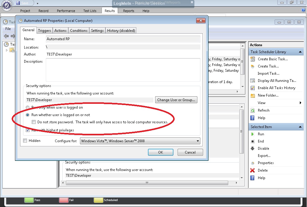Click the Refresh icon in Actions pane
The image size is (307, 207).
tap(252, 110)
